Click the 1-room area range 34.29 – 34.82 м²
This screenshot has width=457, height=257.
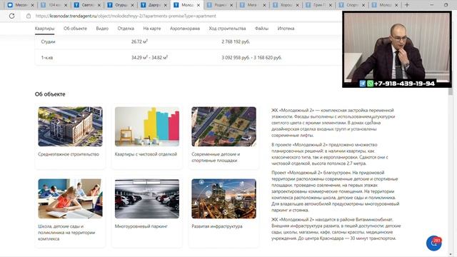point(149,58)
